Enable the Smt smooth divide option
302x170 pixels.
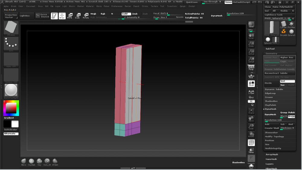[288, 81]
